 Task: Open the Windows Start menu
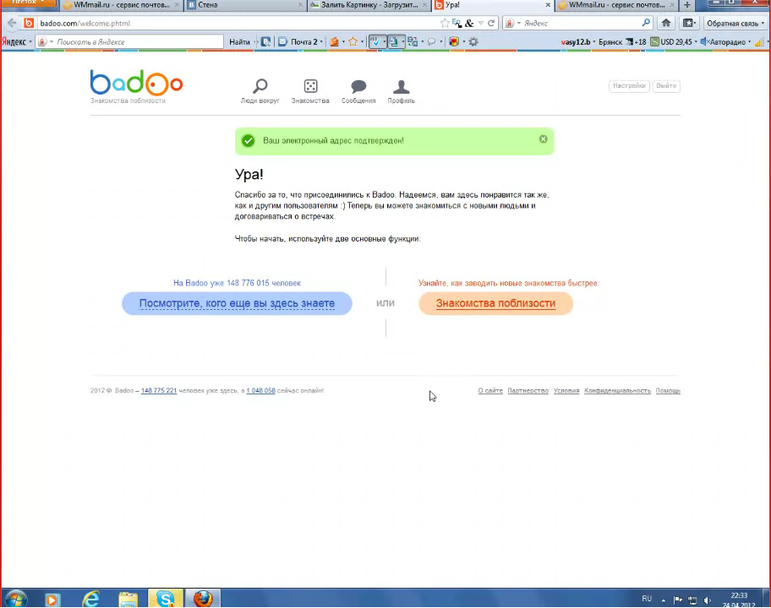tap(15, 600)
